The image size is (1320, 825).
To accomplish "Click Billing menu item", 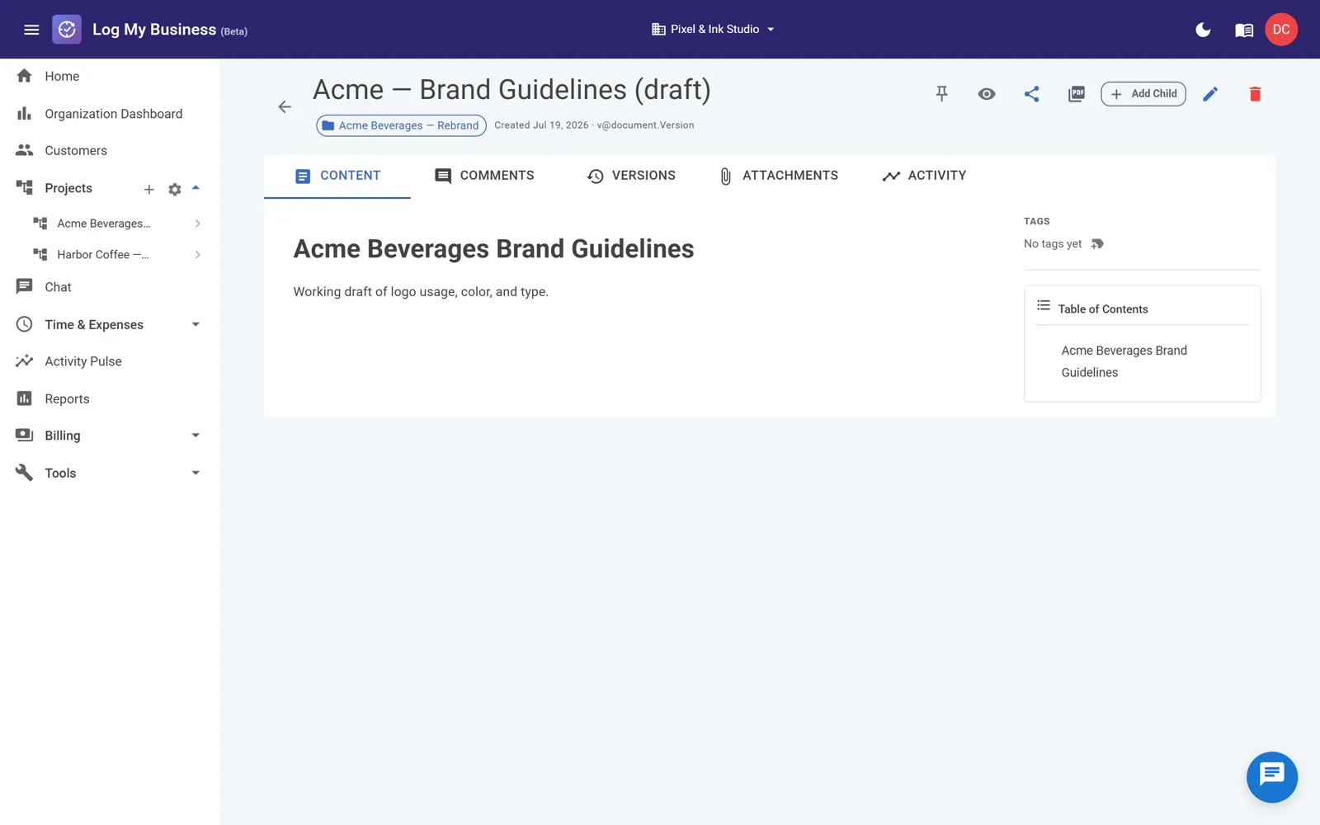I will (63, 436).
